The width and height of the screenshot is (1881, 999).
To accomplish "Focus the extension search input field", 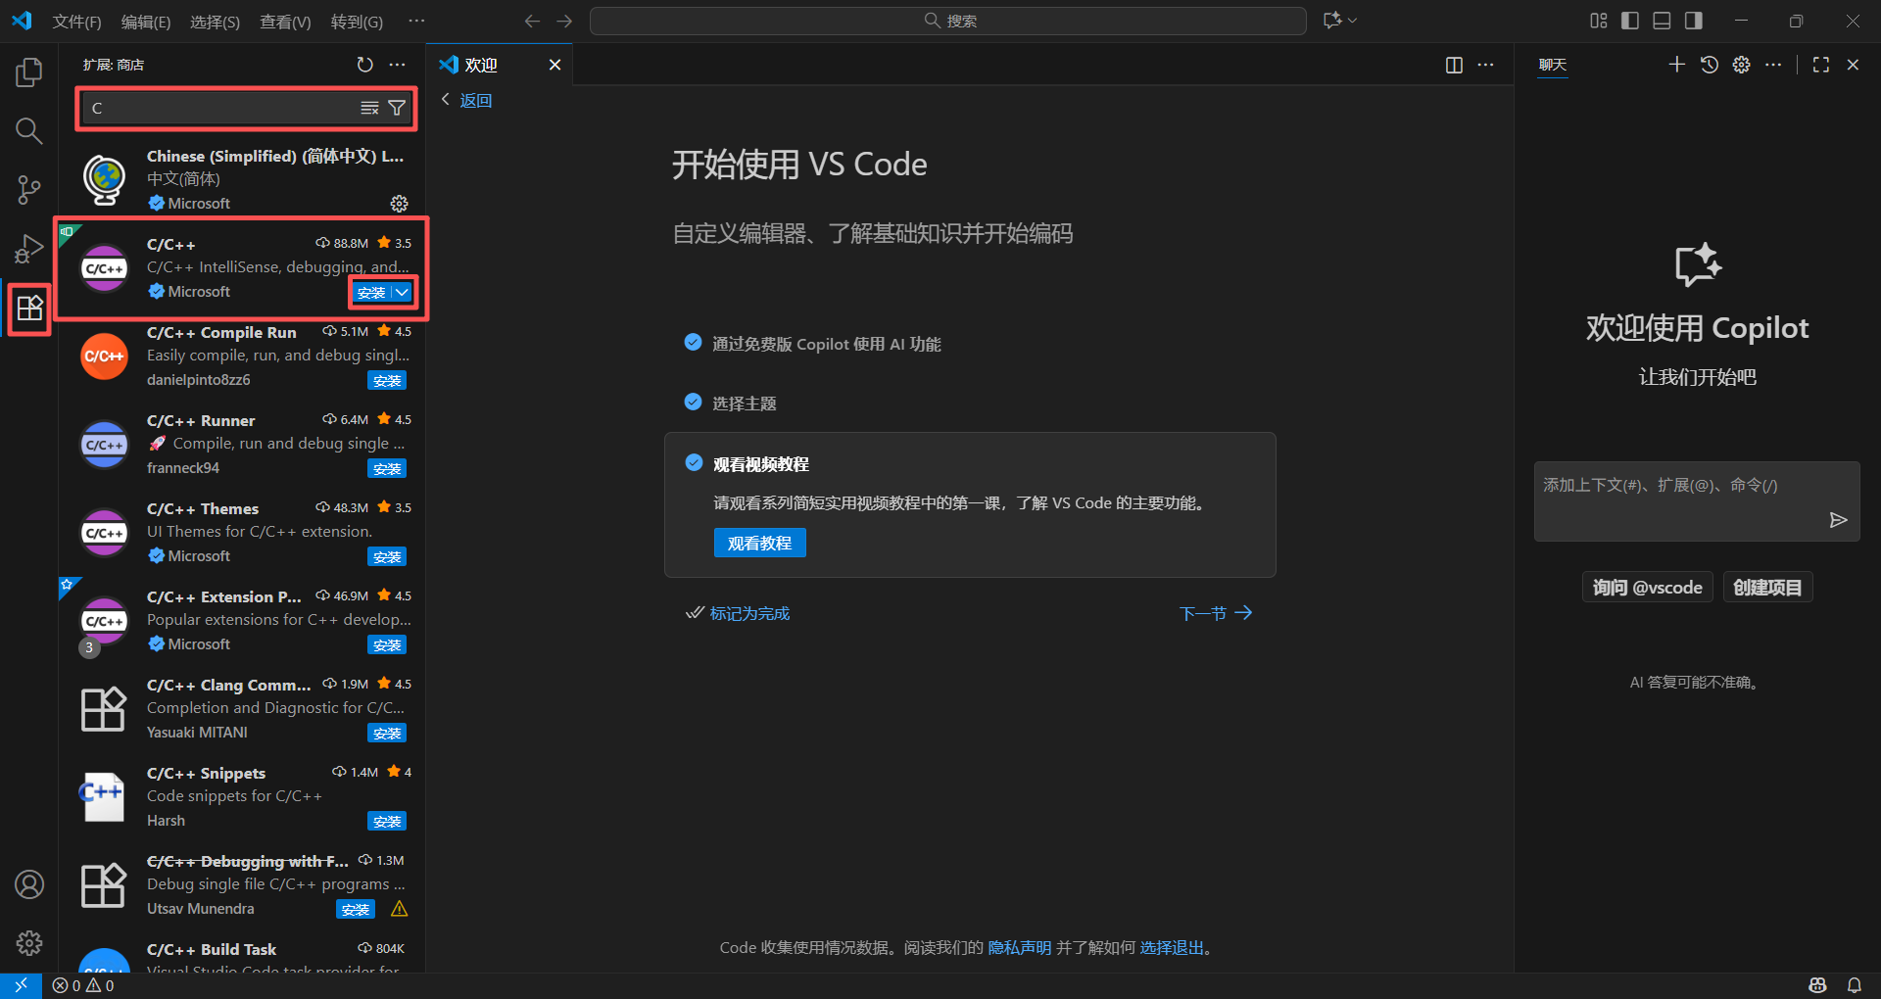I will (x=220, y=108).
